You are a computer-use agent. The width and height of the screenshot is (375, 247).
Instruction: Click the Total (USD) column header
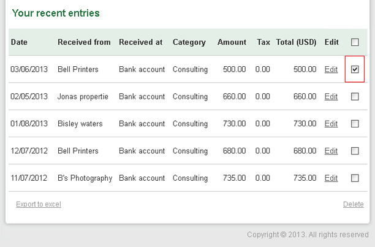(296, 42)
